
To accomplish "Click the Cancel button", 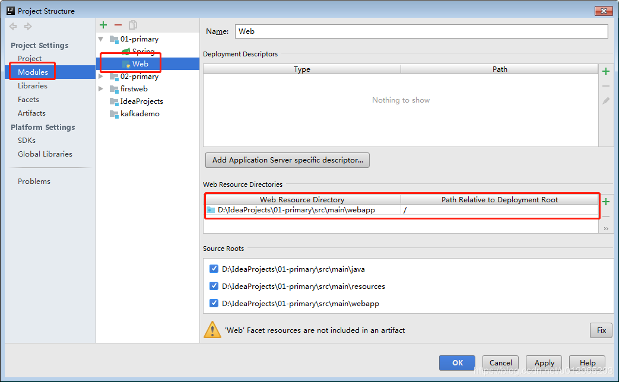I will pos(500,362).
